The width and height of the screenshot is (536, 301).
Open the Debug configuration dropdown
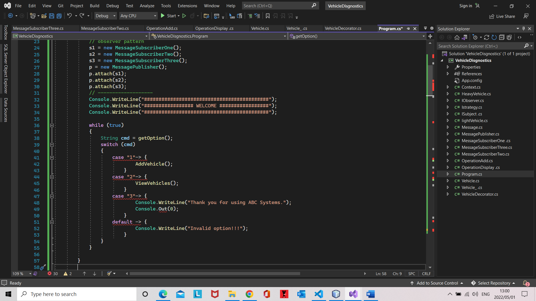click(x=105, y=16)
